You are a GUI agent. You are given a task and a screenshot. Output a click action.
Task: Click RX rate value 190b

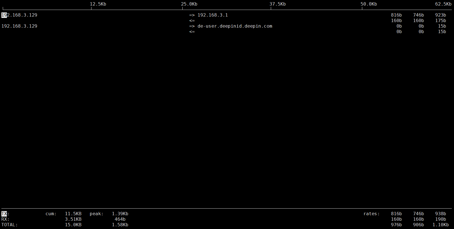441,219
